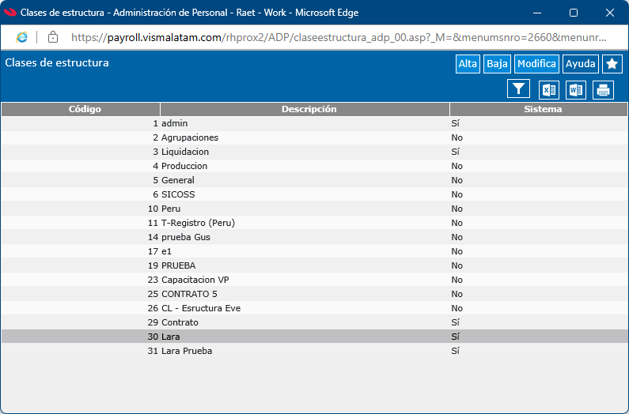Viewport: 629px width, 414px height.
Task: Print the structure classes list
Action: [603, 90]
